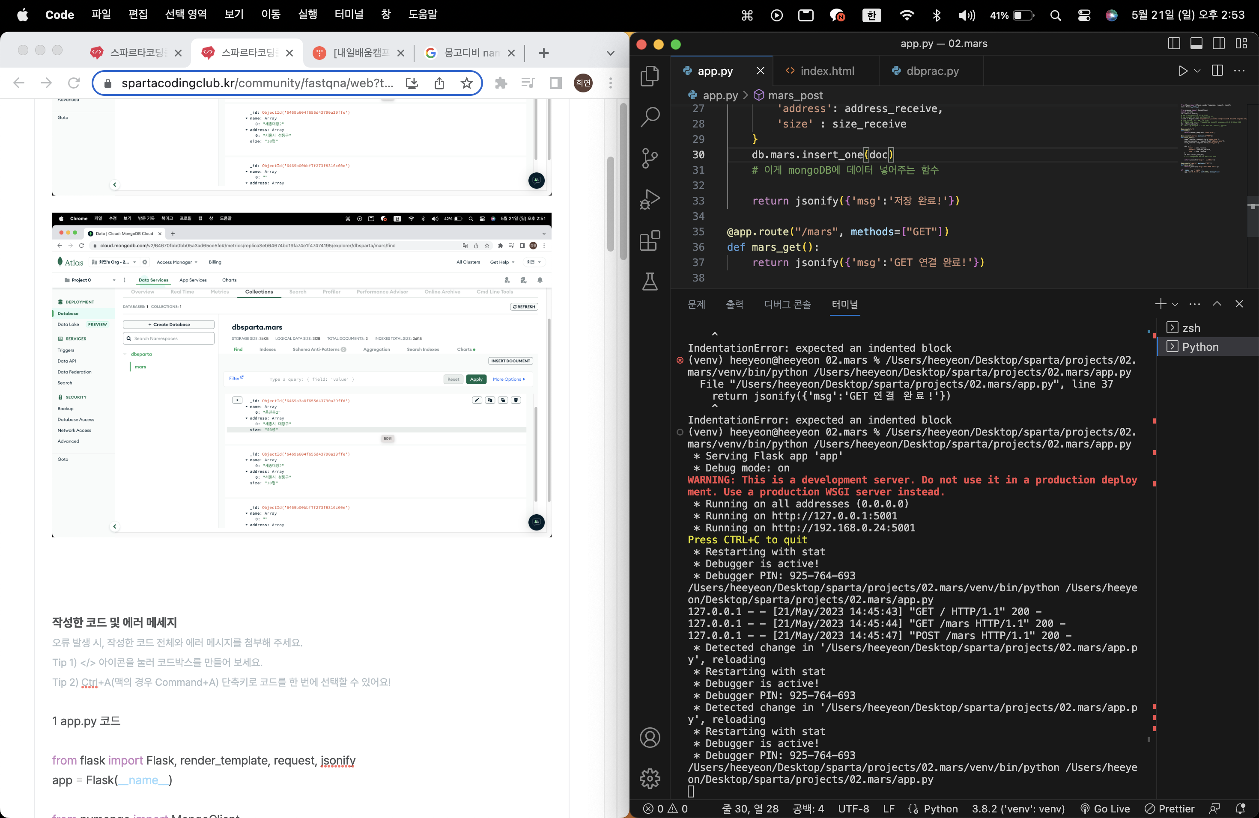Open Chrome media controls icon
Screen dimensions: 1259x818
pyautogui.click(x=528, y=83)
